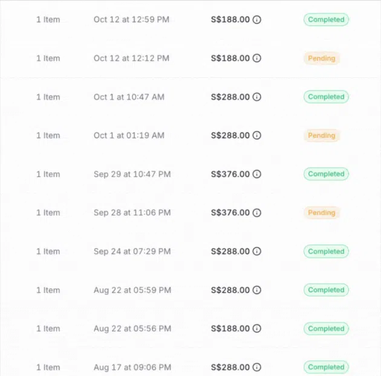
Task: Click info icon beside Oct 12 12:59 PM price
Action: pyautogui.click(x=257, y=20)
